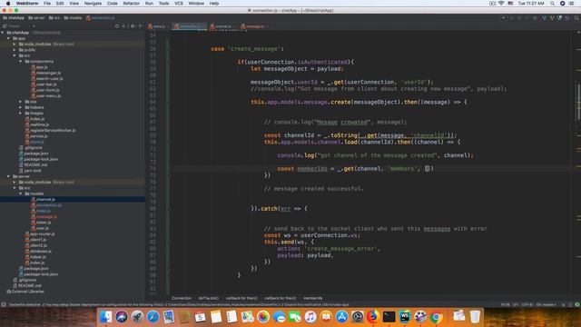Expand the public folder
This screenshot has width=581, height=327.
point(15,50)
